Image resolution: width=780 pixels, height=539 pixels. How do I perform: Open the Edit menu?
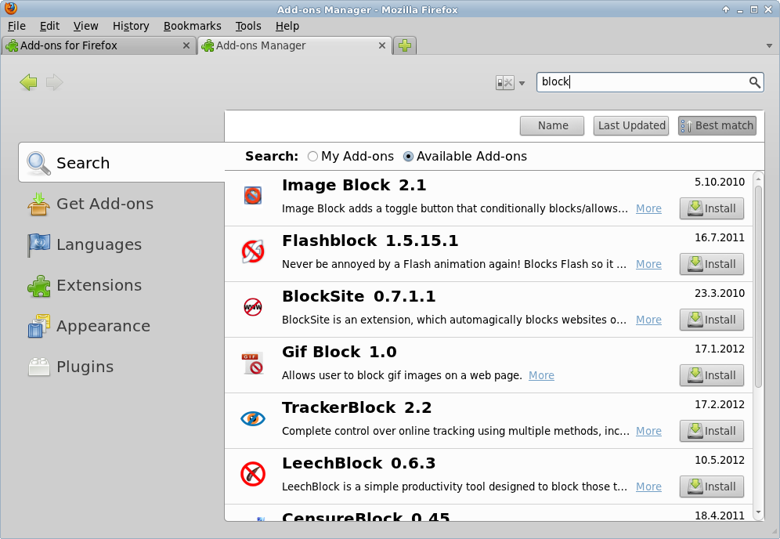click(x=49, y=26)
